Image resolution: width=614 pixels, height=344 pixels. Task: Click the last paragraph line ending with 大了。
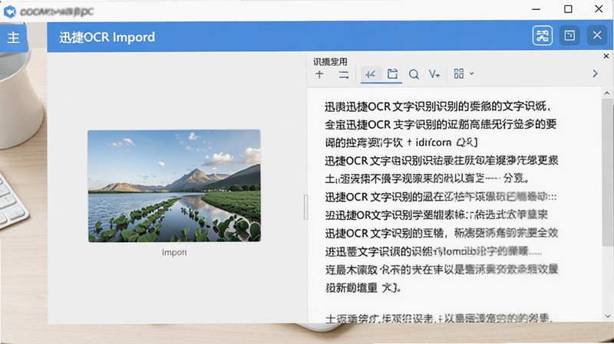[x=363, y=288]
